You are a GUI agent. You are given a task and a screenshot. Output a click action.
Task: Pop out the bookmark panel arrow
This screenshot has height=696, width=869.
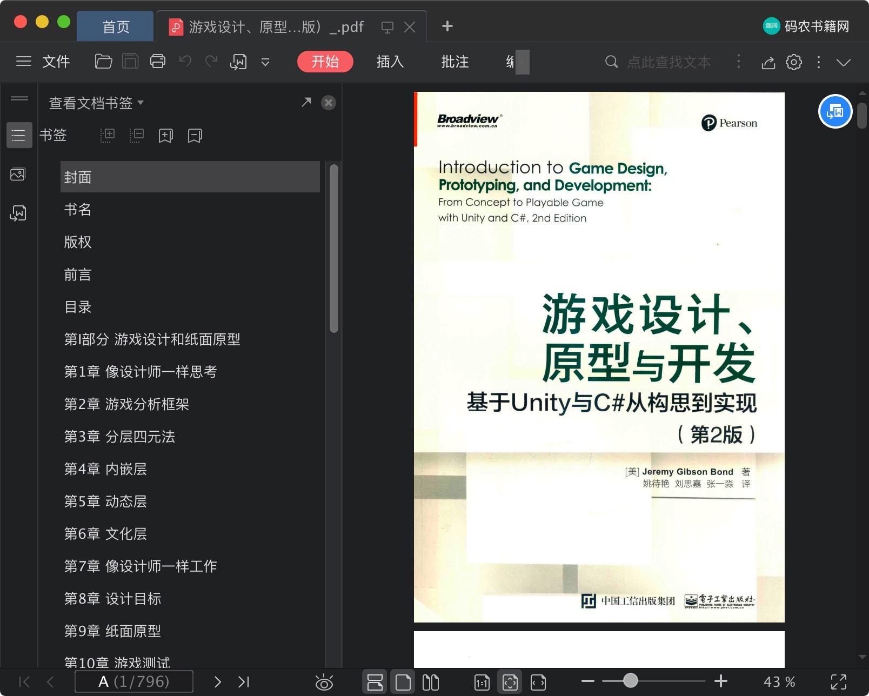[306, 102]
